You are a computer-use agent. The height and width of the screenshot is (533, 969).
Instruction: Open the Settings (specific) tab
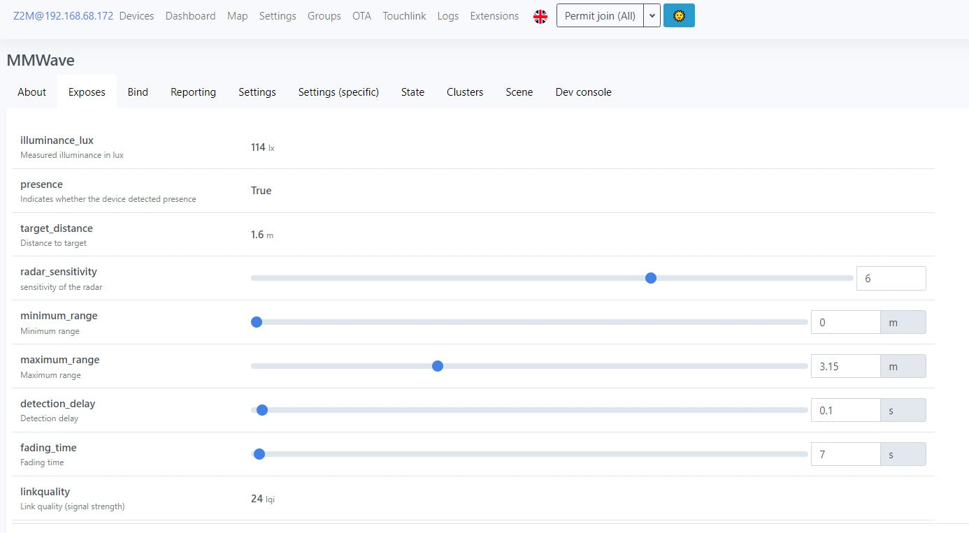(x=338, y=92)
